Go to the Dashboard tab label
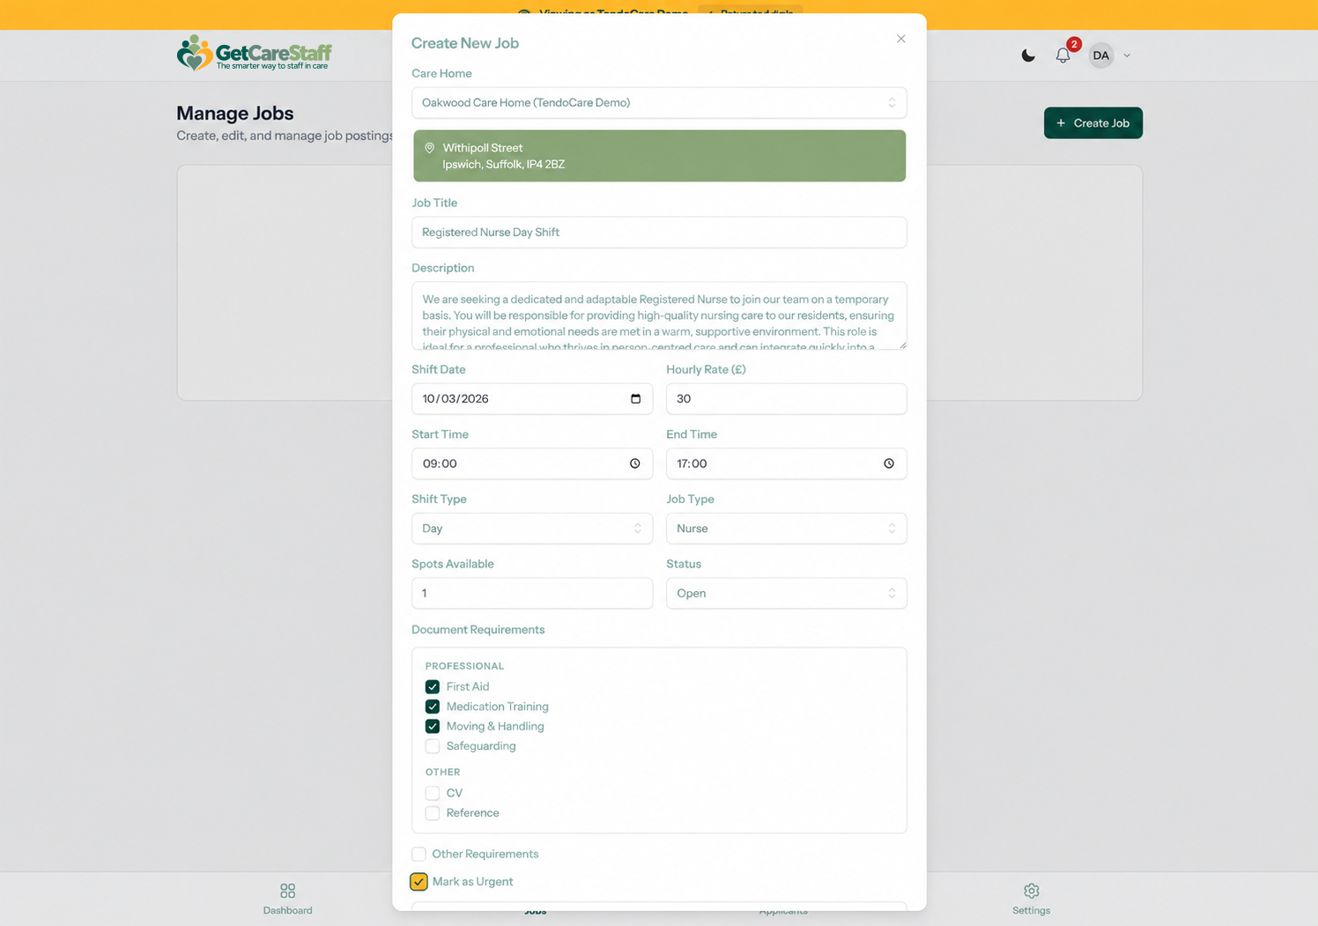1318x926 pixels. (287, 910)
